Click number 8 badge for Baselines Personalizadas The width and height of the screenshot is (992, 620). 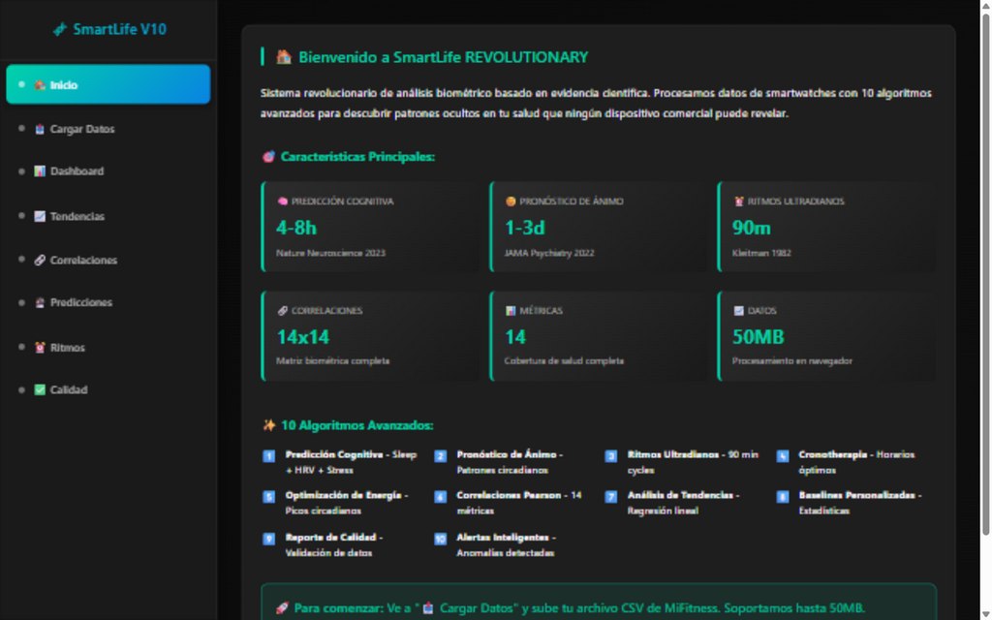tap(783, 497)
